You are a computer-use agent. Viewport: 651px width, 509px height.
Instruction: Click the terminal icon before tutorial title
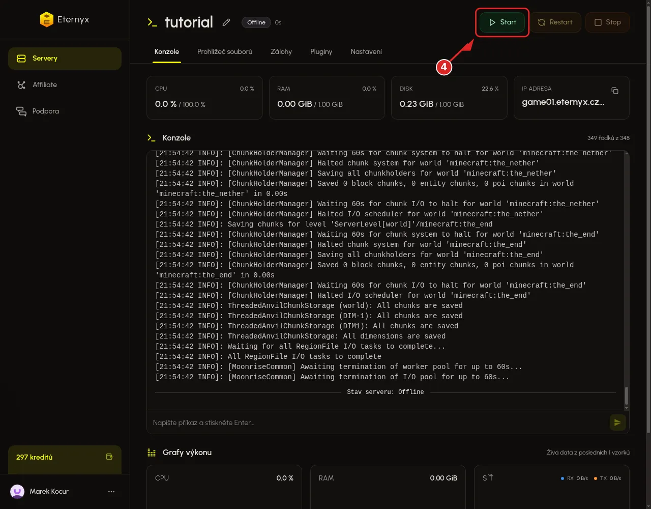152,22
